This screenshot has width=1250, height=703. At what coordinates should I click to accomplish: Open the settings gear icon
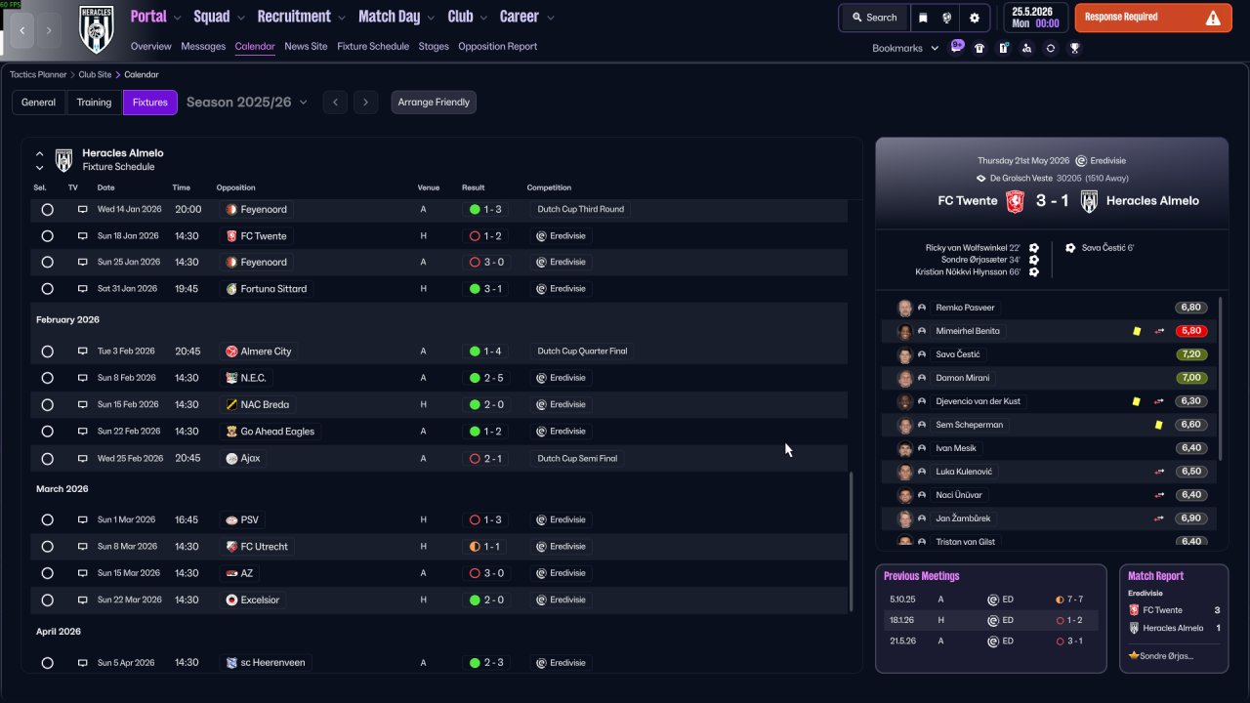pos(975,18)
